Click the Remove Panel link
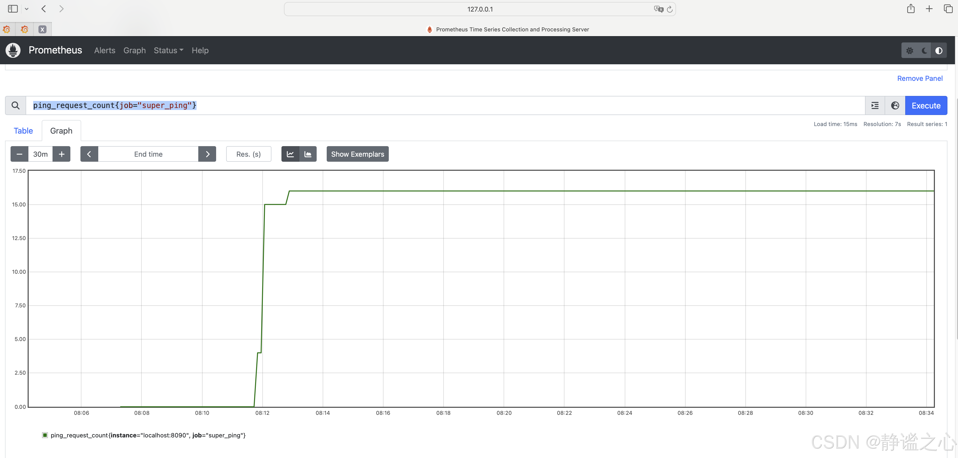Image resolution: width=958 pixels, height=458 pixels. click(919, 78)
